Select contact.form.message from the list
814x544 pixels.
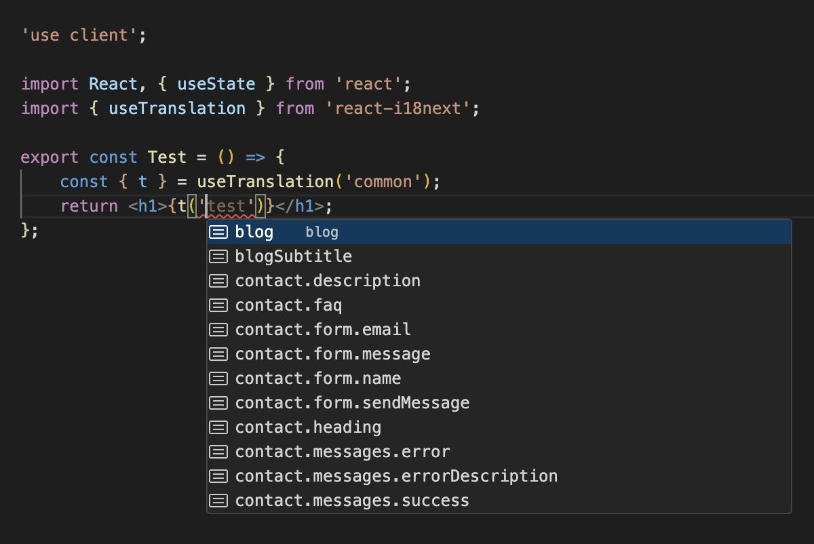(332, 354)
